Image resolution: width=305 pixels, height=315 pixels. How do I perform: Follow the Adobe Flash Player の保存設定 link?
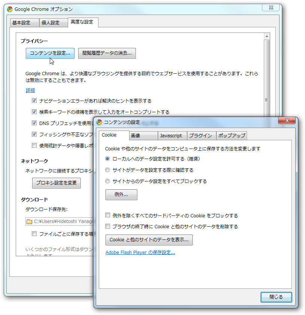pyautogui.click(x=140, y=253)
